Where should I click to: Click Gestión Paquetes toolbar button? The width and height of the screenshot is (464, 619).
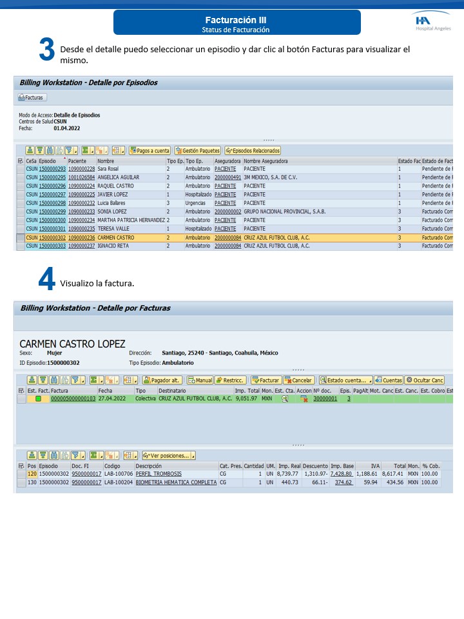pyautogui.click(x=197, y=150)
